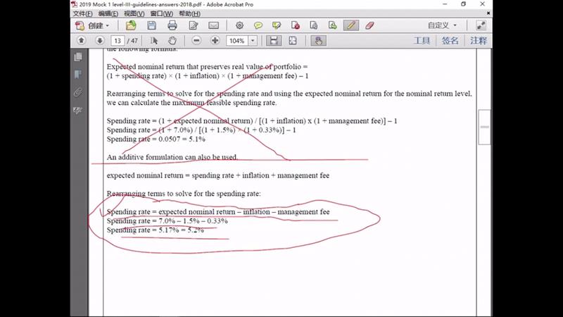Open the Attachments paperclip panel
563x317 pixels.
(x=77, y=92)
